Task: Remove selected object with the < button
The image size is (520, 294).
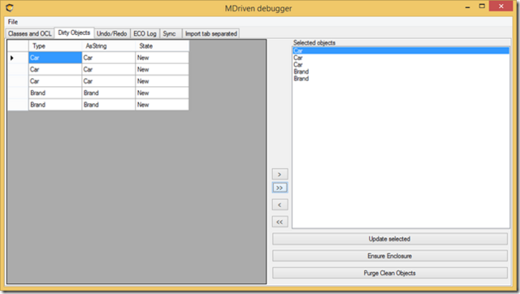Action: pos(279,205)
